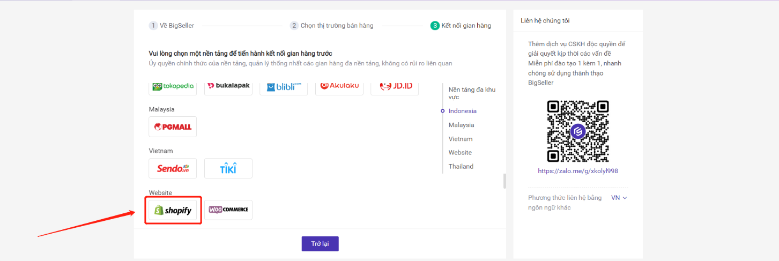This screenshot has height=261, width=779.
Task: Select the WooCommerce platform logo
Action: pos(228,210)
